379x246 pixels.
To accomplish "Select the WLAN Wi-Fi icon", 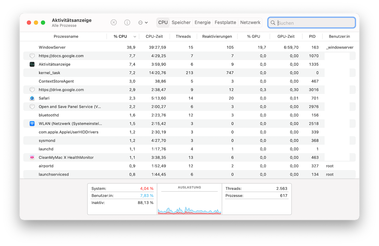I will (32, 123).
